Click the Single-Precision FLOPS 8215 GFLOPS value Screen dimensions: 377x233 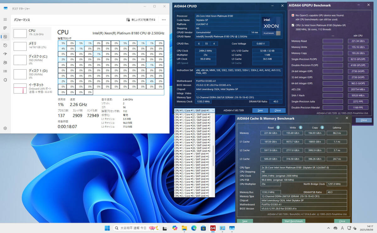click(x=358, y=59)
